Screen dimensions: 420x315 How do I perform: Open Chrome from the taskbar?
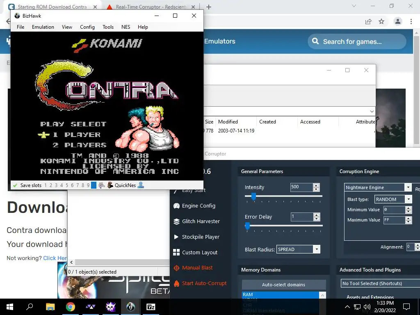point(71,307)
